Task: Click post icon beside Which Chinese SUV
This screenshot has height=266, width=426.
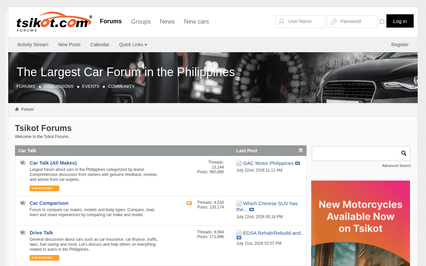Action: tap(239, 203)
